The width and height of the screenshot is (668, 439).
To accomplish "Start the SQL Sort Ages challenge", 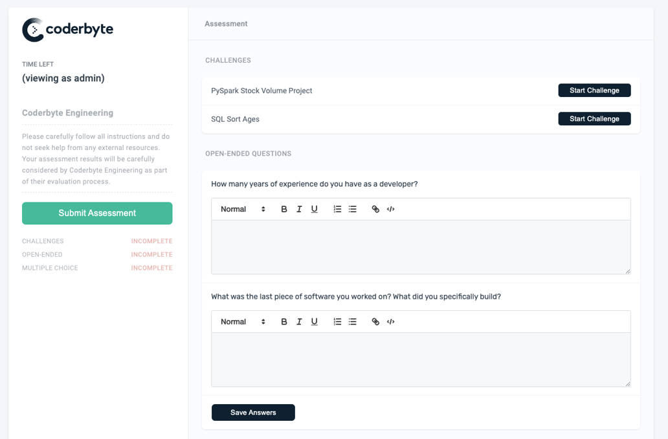I will point(594,119).
